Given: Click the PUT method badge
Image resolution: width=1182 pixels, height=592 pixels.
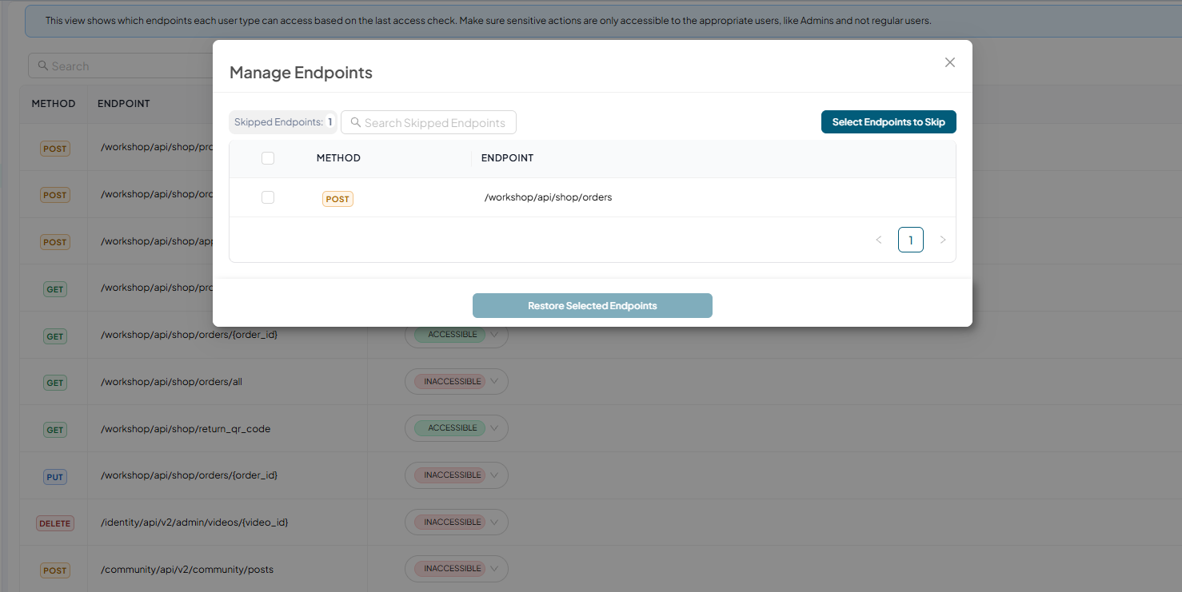Looking at the screenshot, I should [55, 477].
